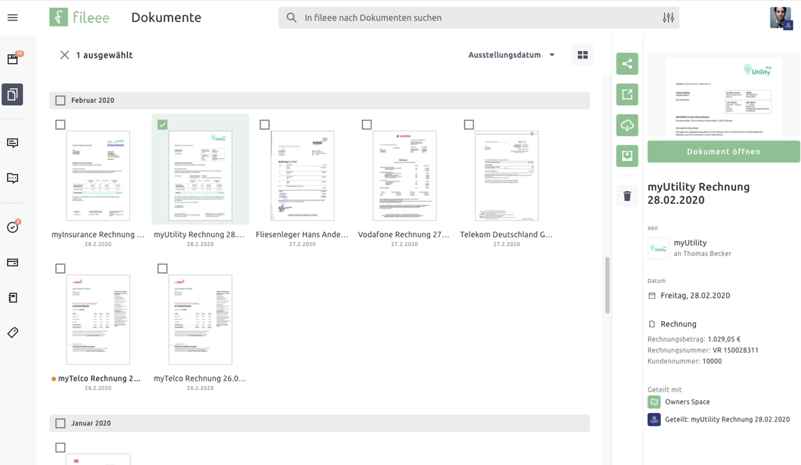This screenshot has height=465, width=801.
Task: Open the inbox icon with the 19 badge
Action: [12, 59]
